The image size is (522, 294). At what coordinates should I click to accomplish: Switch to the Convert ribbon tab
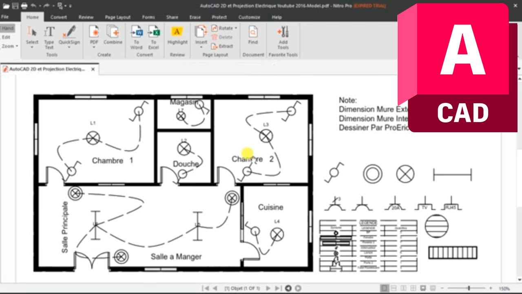coord(59,17)
